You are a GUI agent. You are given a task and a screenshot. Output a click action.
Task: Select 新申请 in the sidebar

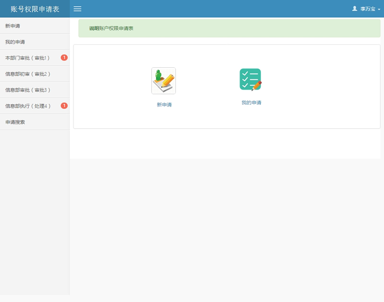[x=35, y=26]
